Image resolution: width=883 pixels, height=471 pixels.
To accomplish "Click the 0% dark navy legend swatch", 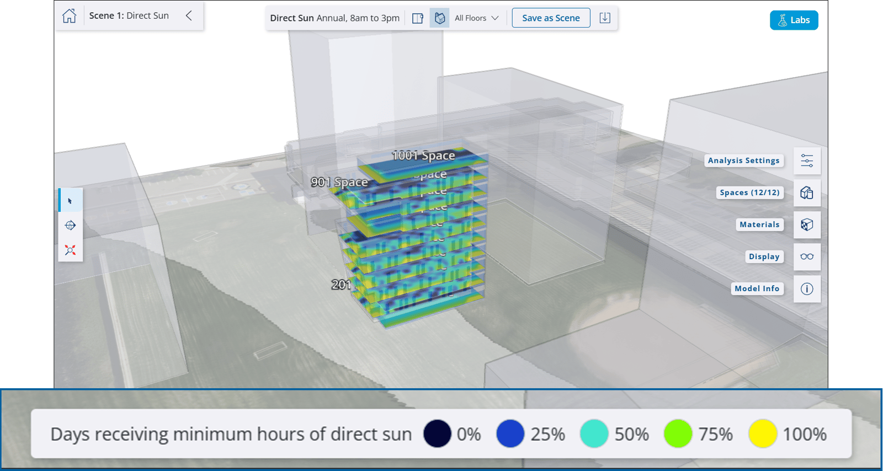I will click(437, 433).
